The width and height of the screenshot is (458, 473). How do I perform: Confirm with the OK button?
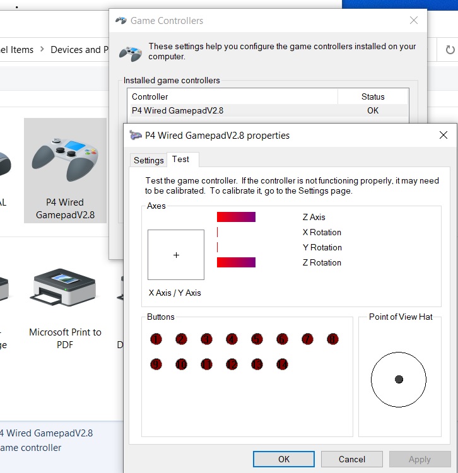click(x=284, y=459)
